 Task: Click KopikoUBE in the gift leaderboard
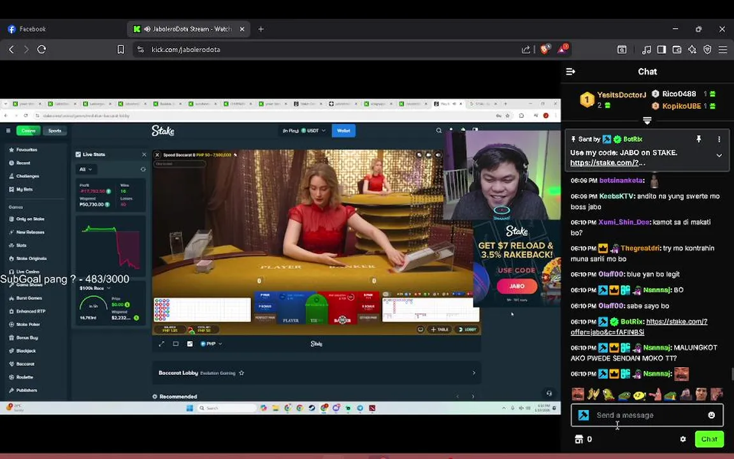tap(681, 106)
